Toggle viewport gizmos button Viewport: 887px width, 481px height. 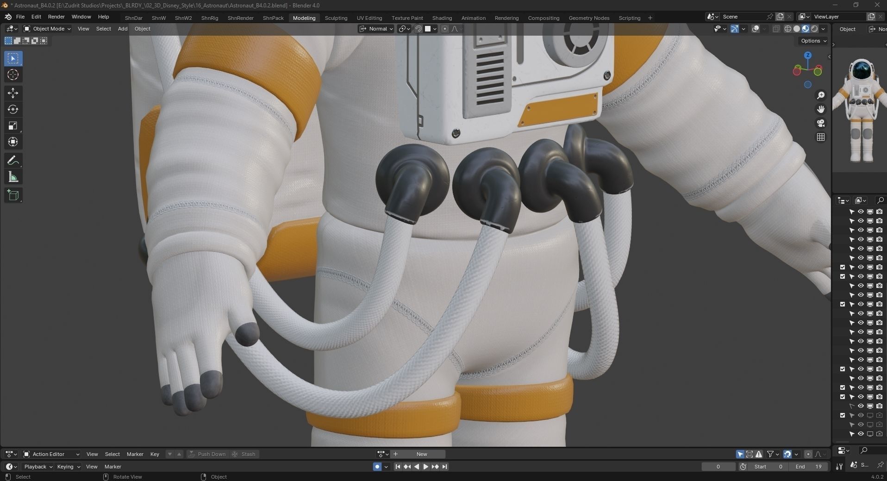[x=735, y=29]
